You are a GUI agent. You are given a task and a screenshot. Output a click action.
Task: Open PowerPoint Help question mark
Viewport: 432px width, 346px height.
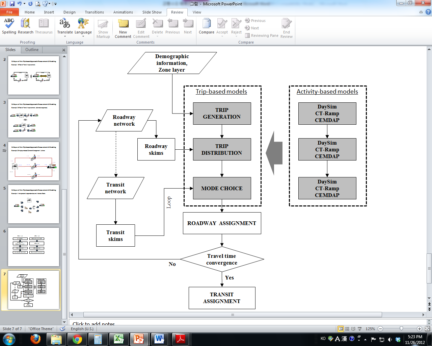[428, 12]
